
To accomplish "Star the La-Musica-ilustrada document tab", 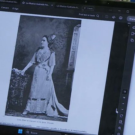I will [23, 3].
